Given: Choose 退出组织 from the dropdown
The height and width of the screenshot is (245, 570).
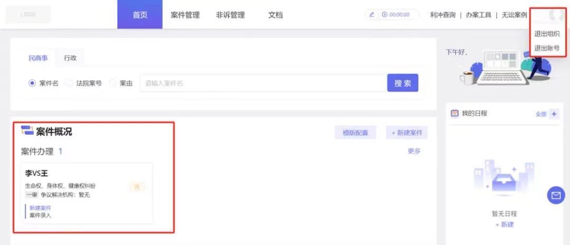Looking at the screenshot, I should tap(547, 34).
